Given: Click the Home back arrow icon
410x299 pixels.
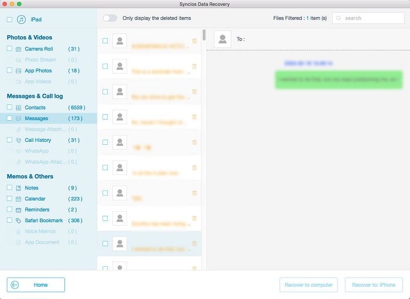Looking at the screenshot, I should 15,285.
